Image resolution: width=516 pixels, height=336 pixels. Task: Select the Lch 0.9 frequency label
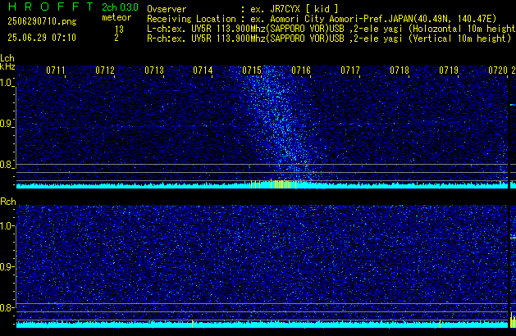click(x=7, y=124)
